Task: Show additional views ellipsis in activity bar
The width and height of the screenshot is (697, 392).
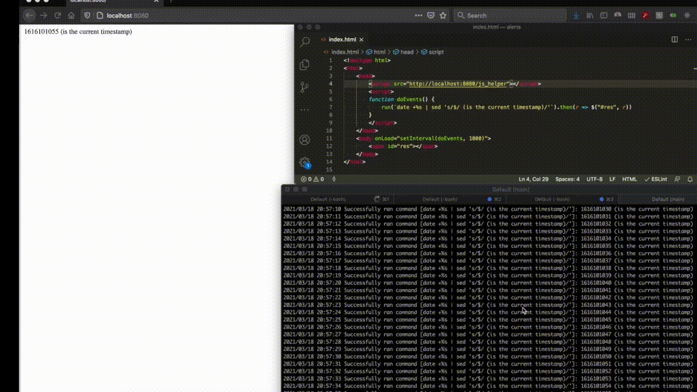Action: (x=305, y=109)
